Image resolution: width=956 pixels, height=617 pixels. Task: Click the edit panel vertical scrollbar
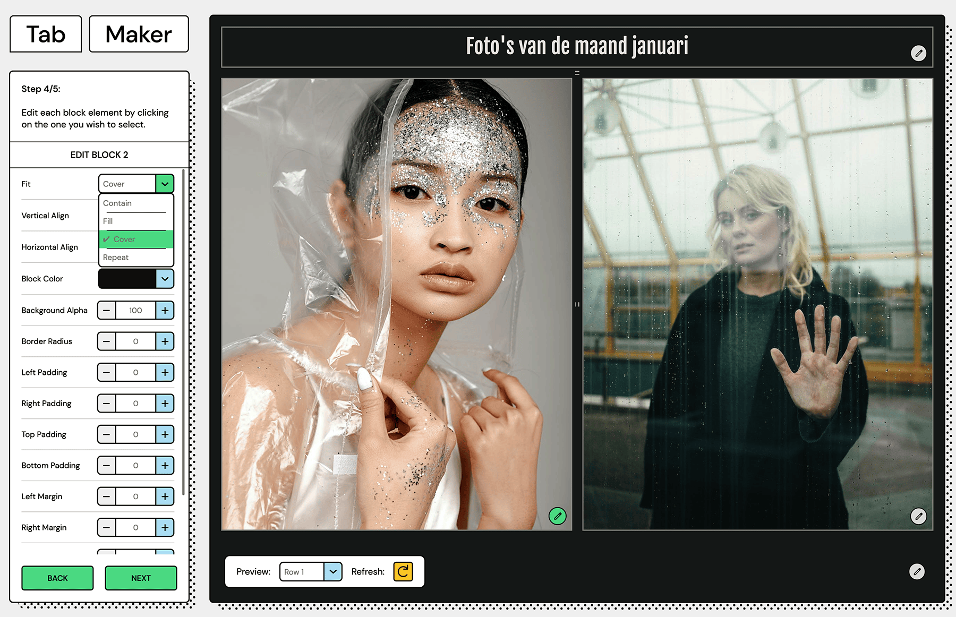pyautogui.click(x=183, y=332)
